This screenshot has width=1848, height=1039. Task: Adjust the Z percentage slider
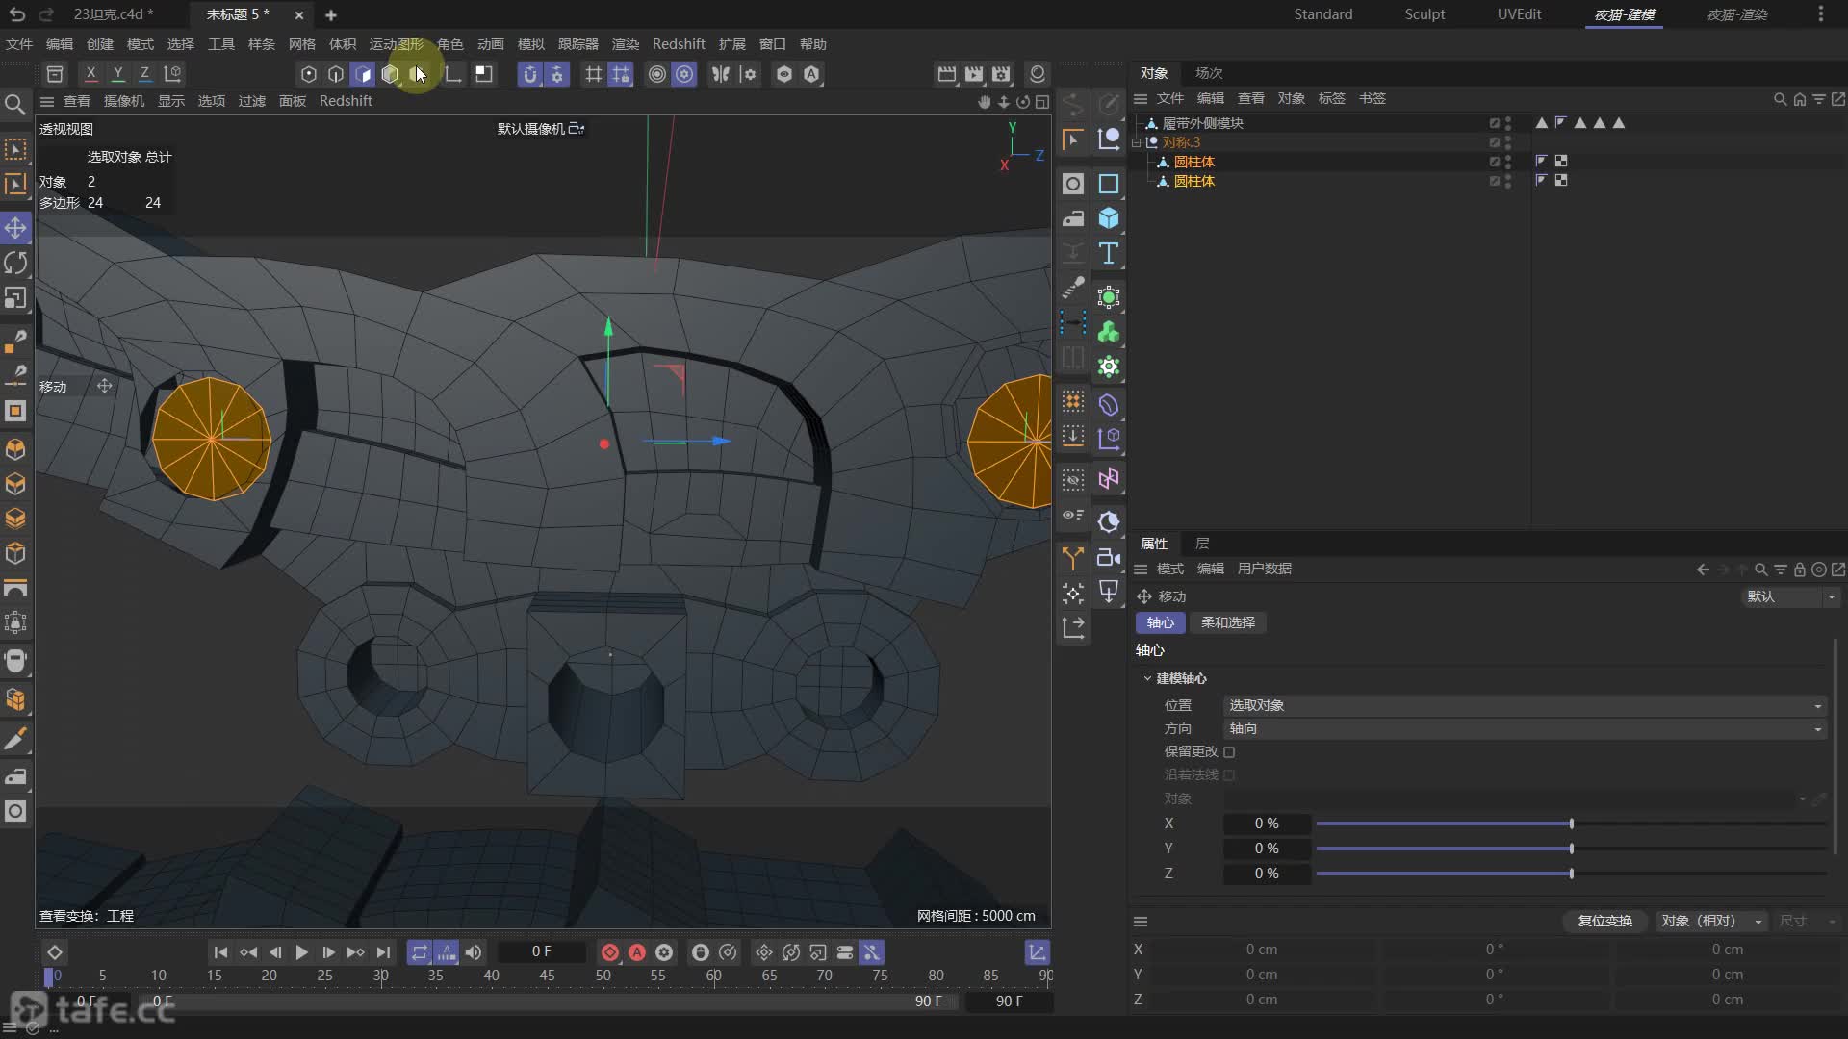tap(1571, 874)
